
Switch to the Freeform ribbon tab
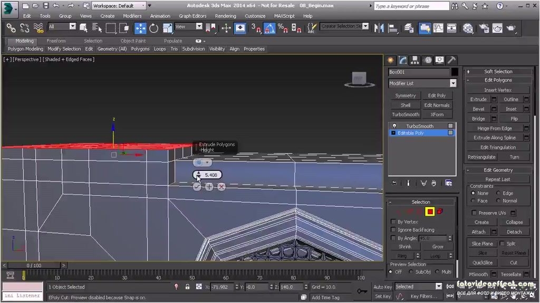56,41
